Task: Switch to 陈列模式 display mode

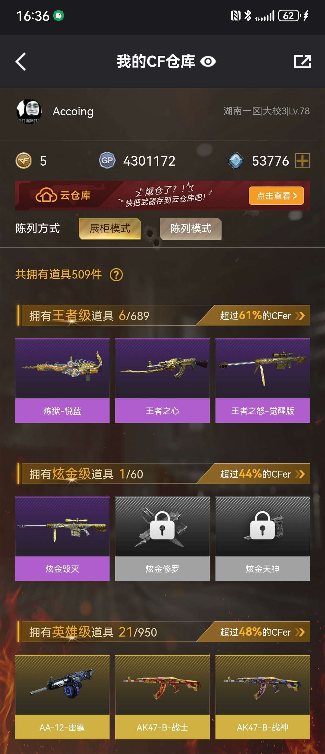Action: [x=191, y=229]
